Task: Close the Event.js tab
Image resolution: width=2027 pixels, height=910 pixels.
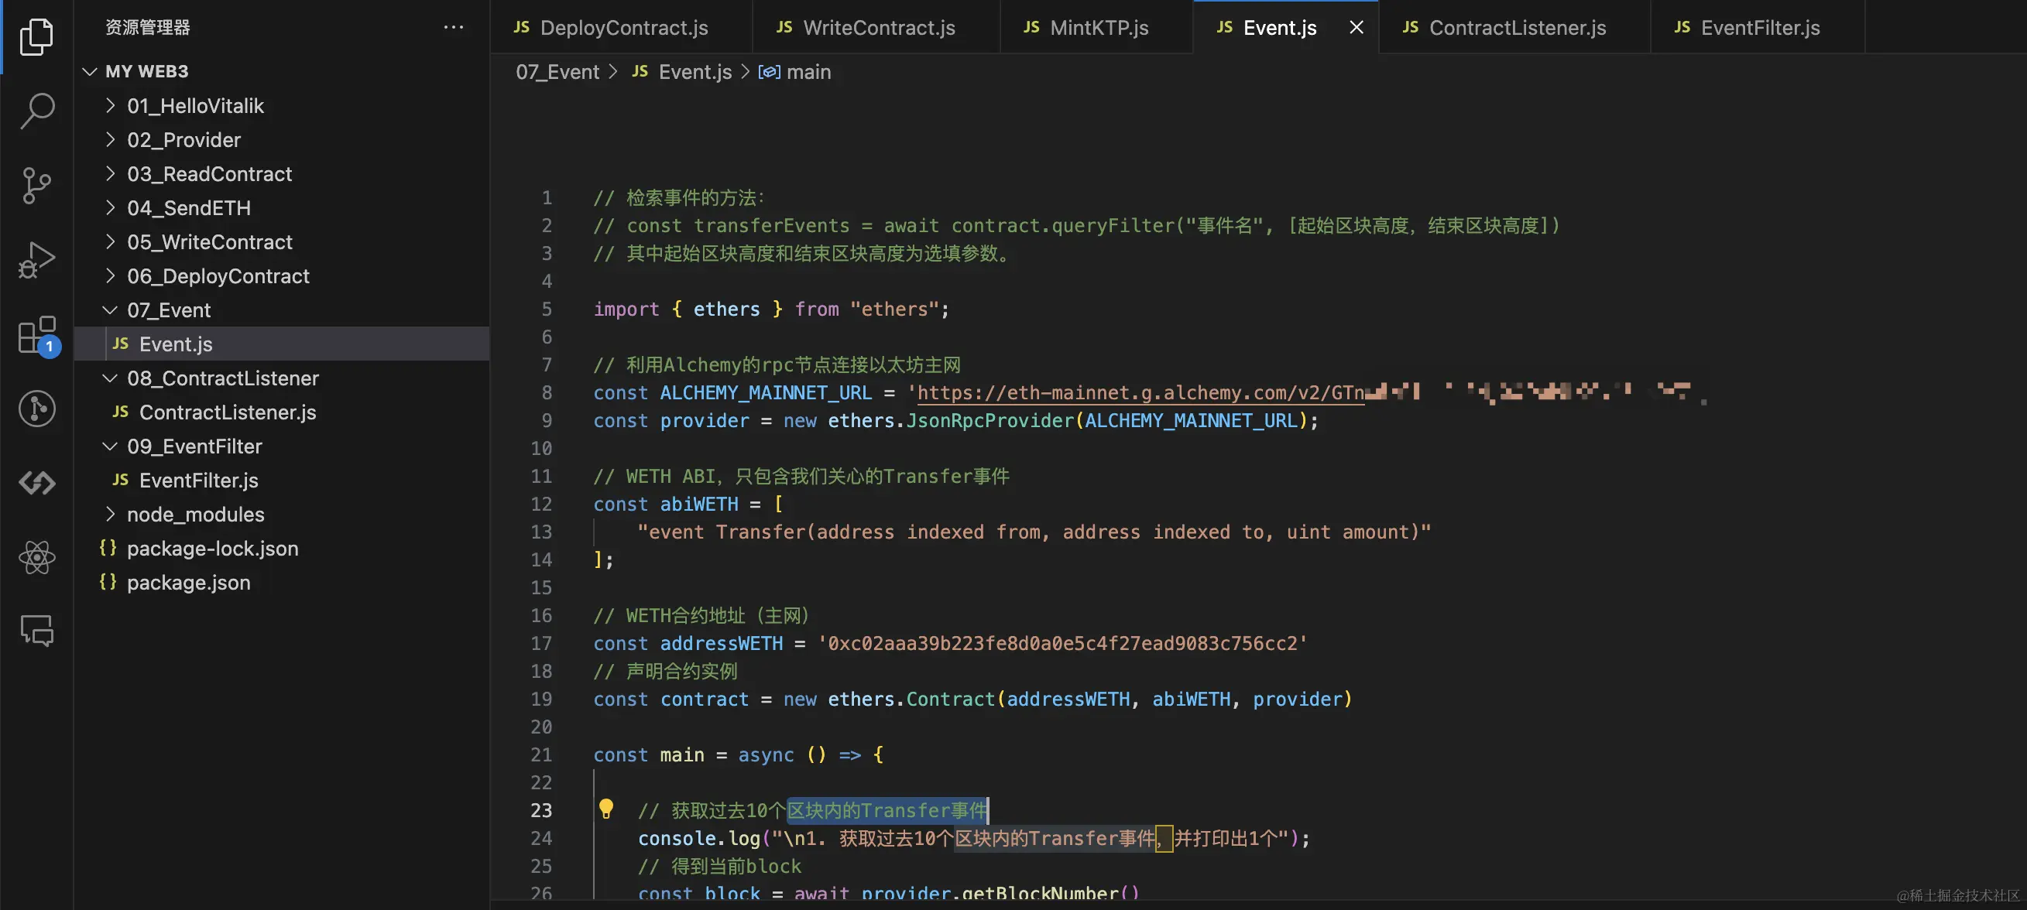Action: tap(1356, 28)
